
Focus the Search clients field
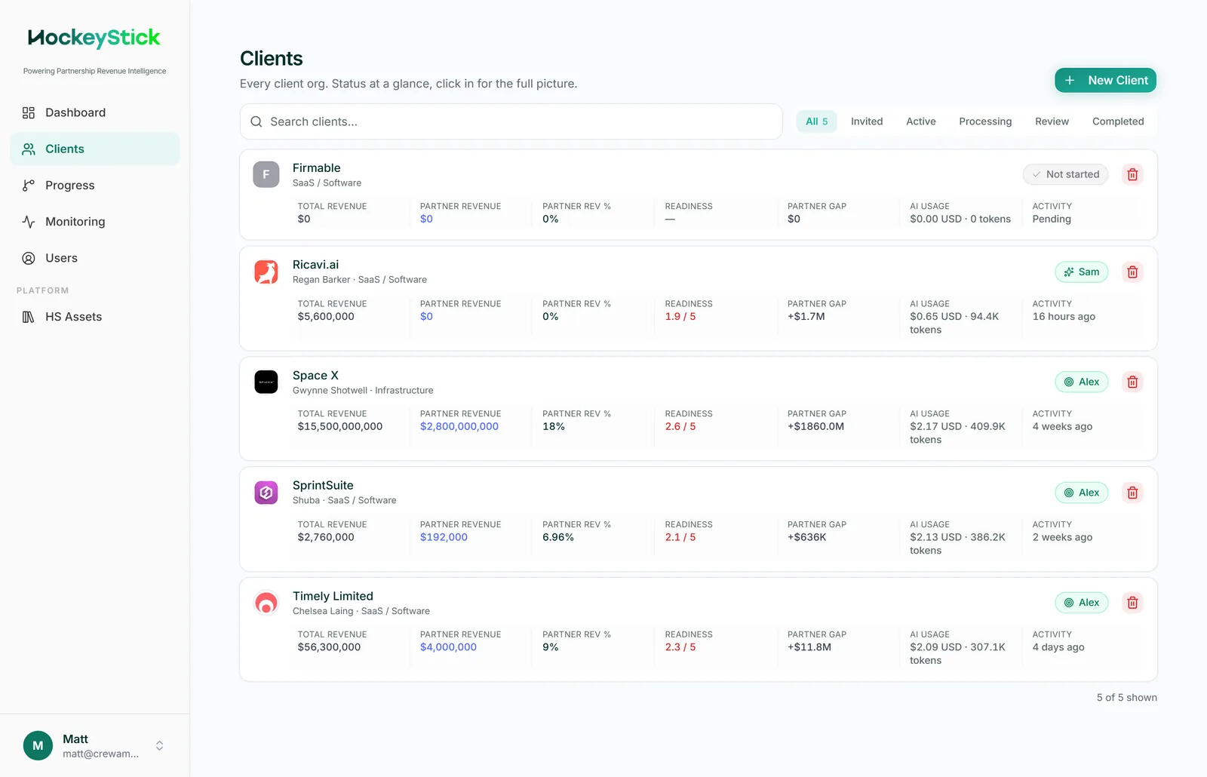tap(511, 121)
